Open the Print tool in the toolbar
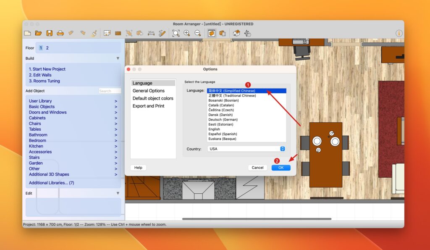430x250 pixels. pyautogui.click(x=60, y=33)
